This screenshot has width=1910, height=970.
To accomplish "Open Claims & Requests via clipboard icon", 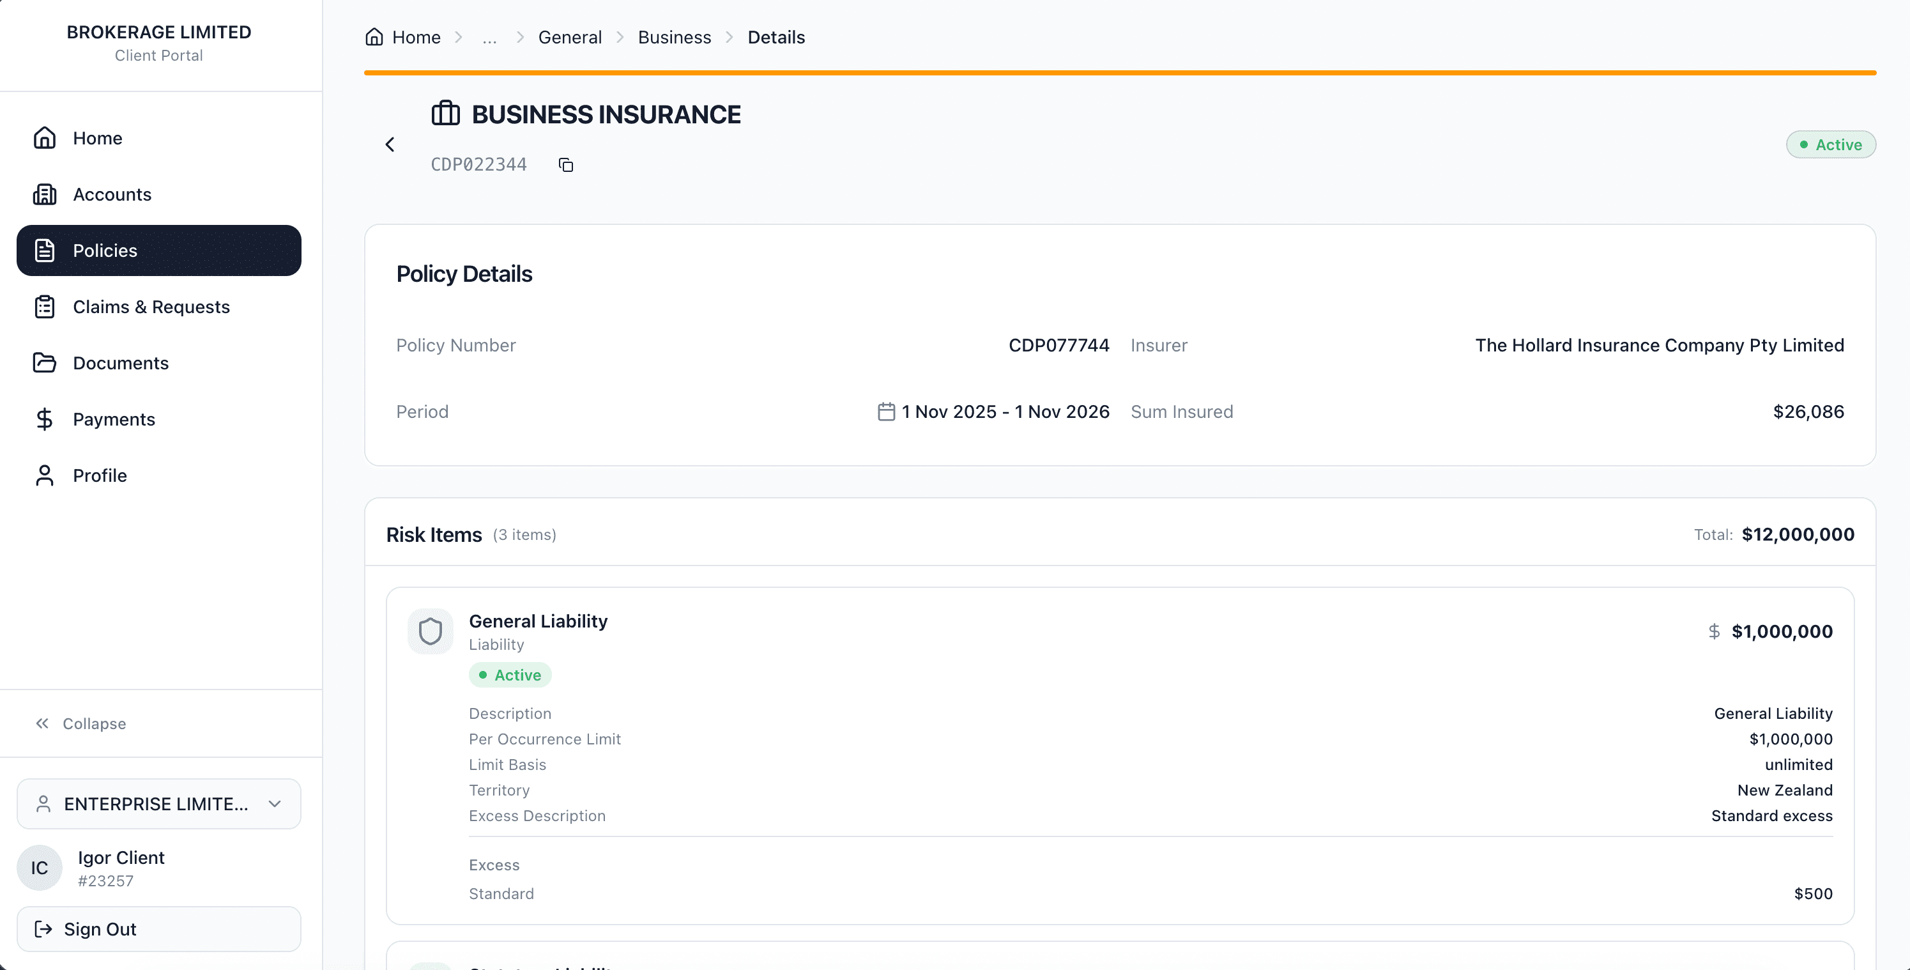I will [45, 306].
